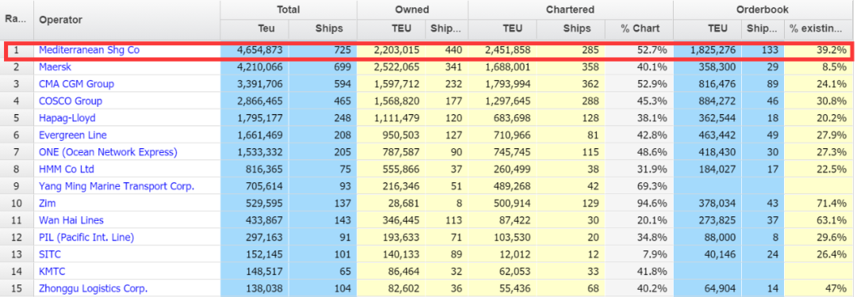Select chartered TEU cell 683,698

click(502, 118)
